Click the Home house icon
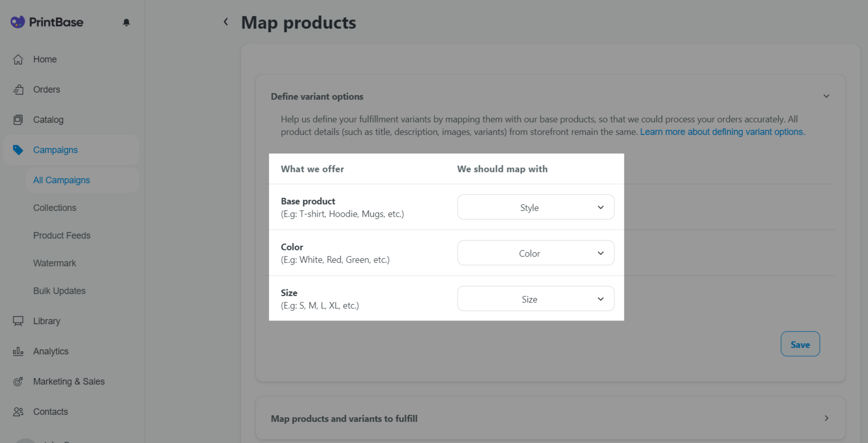The height and width of the screenshot is (443, 868). (x=18, y=60)
